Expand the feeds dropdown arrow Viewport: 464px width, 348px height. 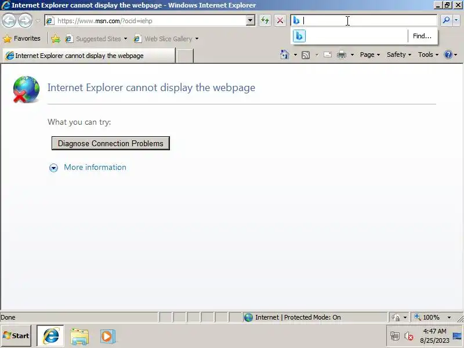pos(317,55)
